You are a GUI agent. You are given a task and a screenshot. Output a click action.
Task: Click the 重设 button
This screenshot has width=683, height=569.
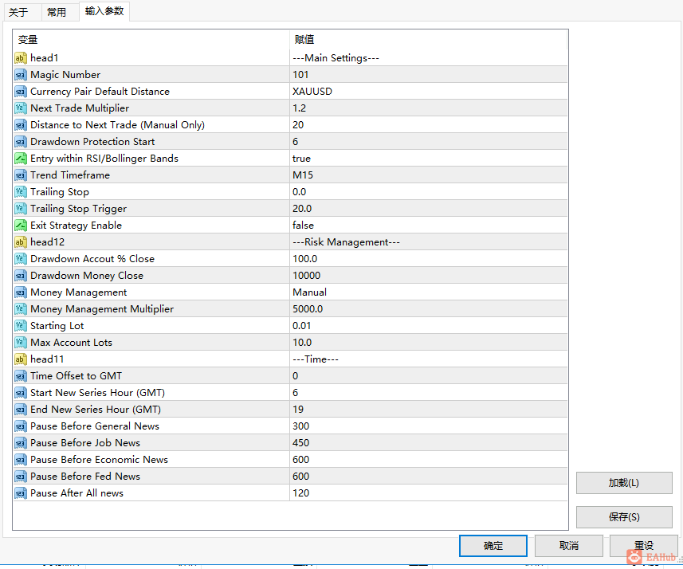[x=644, y=545]
